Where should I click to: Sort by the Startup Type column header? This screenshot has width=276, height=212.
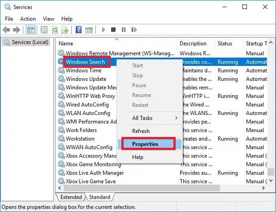(x=255, y=44)
